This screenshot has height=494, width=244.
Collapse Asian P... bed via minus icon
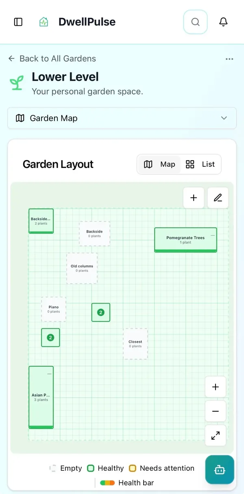point(49,374)
